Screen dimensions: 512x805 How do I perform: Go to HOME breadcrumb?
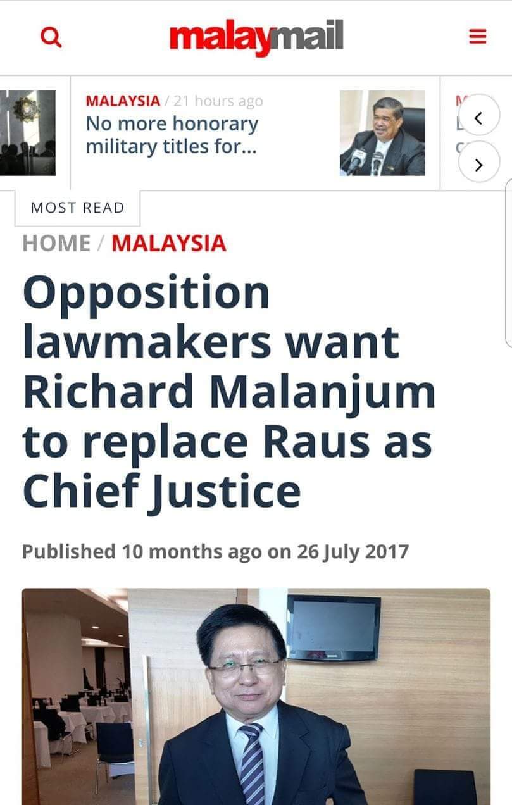pos(56,244)
